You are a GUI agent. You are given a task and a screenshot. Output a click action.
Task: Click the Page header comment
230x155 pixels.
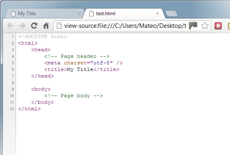77,56
